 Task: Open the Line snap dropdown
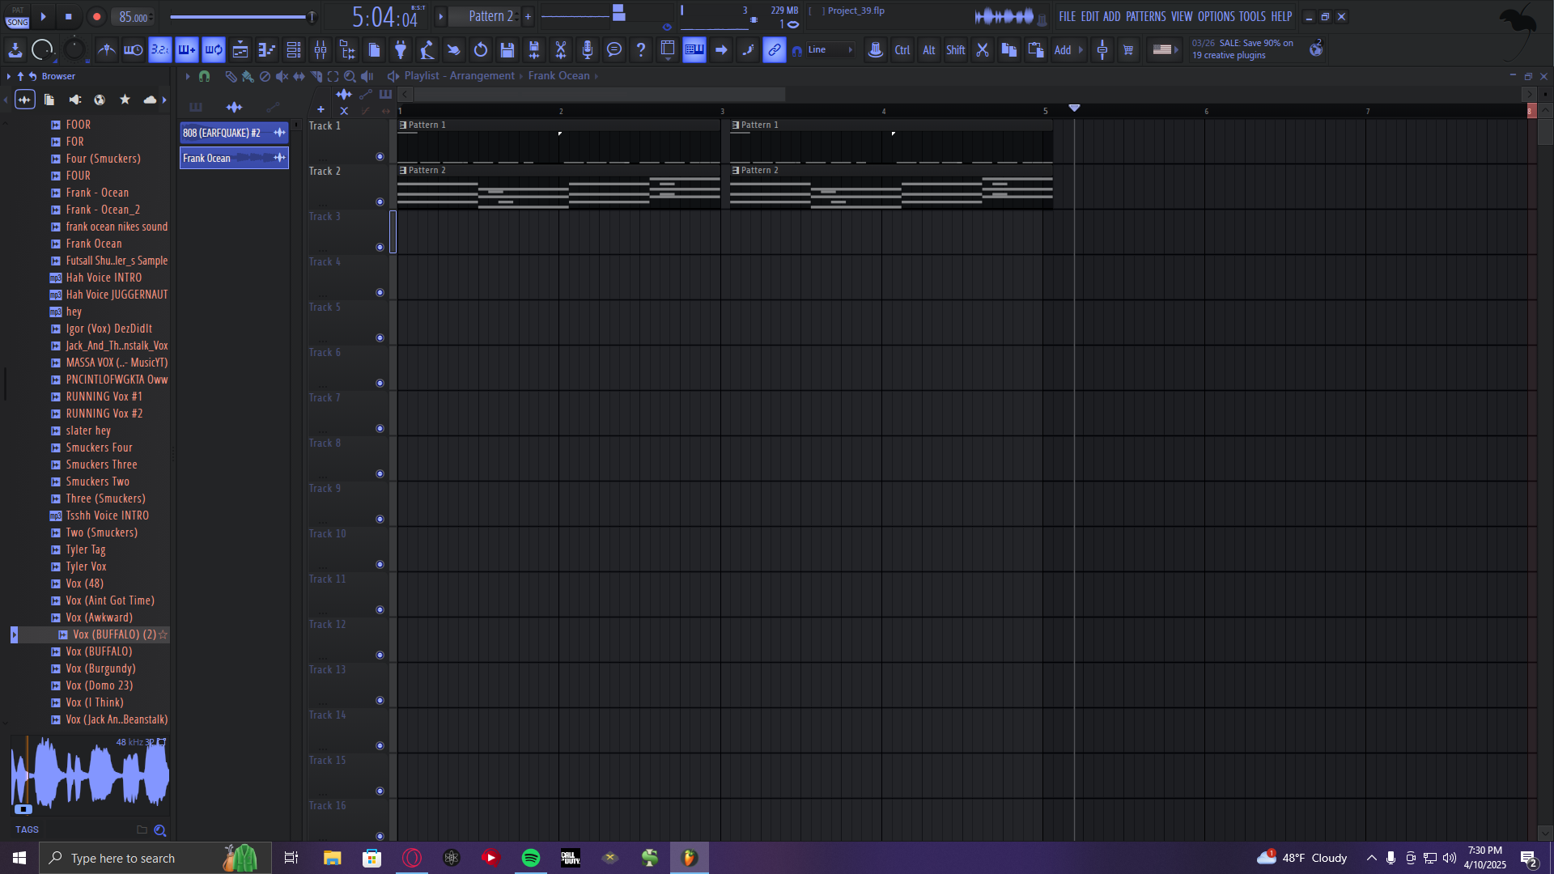(830, 50)
